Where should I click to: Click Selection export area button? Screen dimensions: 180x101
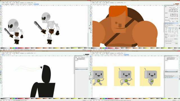coord(173,28)
